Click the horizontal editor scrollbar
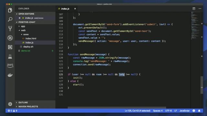 (117, 107)
